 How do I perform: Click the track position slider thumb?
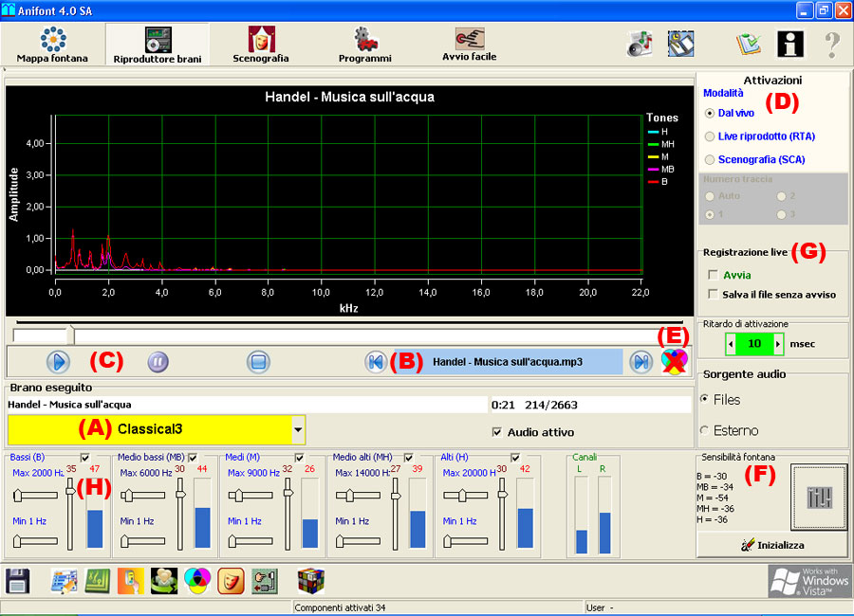[70, 335]
